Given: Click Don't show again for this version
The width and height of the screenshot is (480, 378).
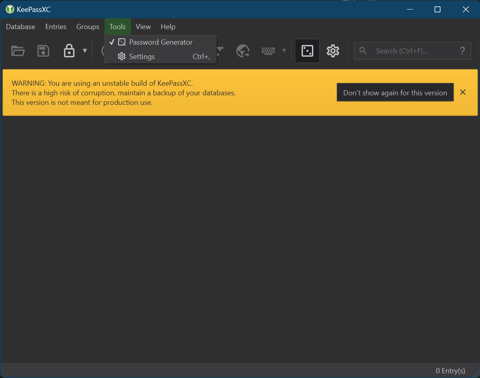Looking at the screenshot, I should click(395, 92).
